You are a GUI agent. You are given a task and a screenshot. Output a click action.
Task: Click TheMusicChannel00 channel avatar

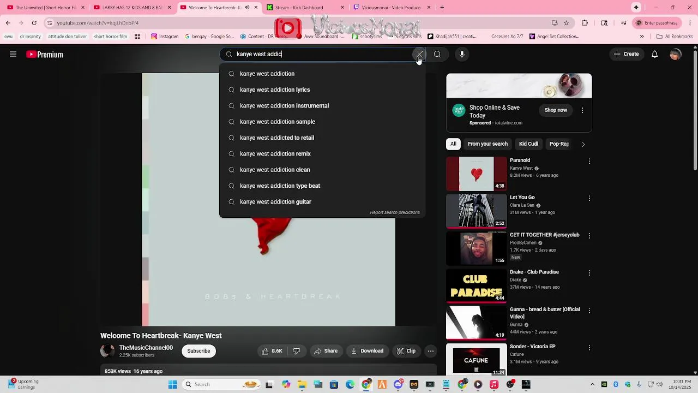pos(107,351)
